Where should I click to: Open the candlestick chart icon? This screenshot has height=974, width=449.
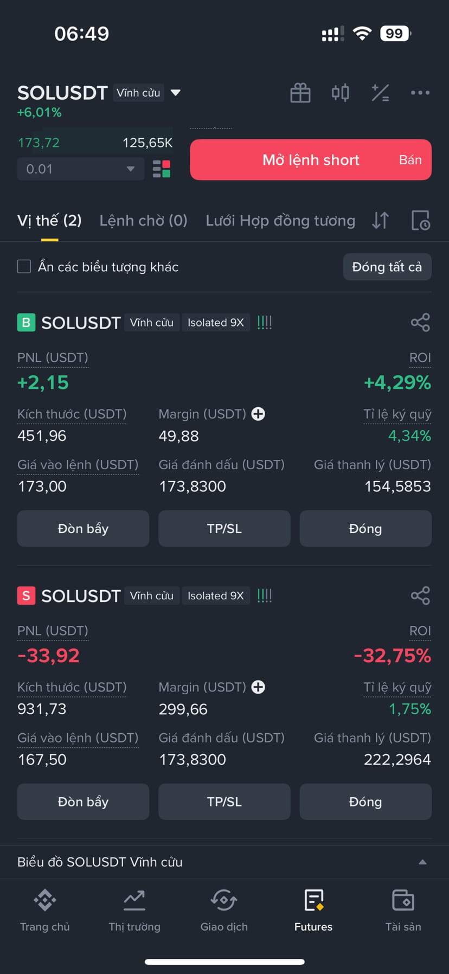[x=340, y=93]
